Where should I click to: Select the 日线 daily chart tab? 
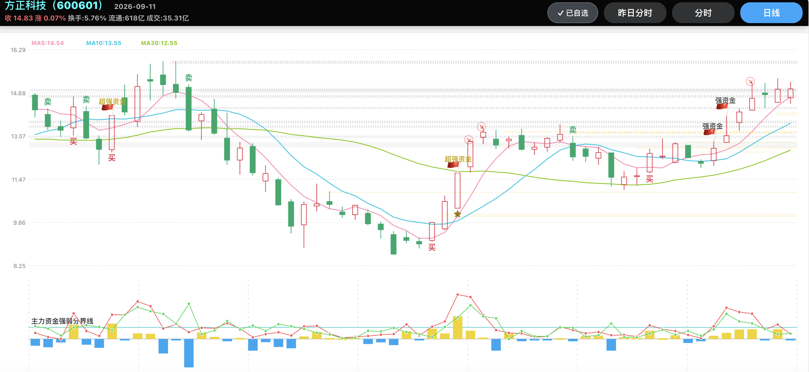(x=771, y=13)
